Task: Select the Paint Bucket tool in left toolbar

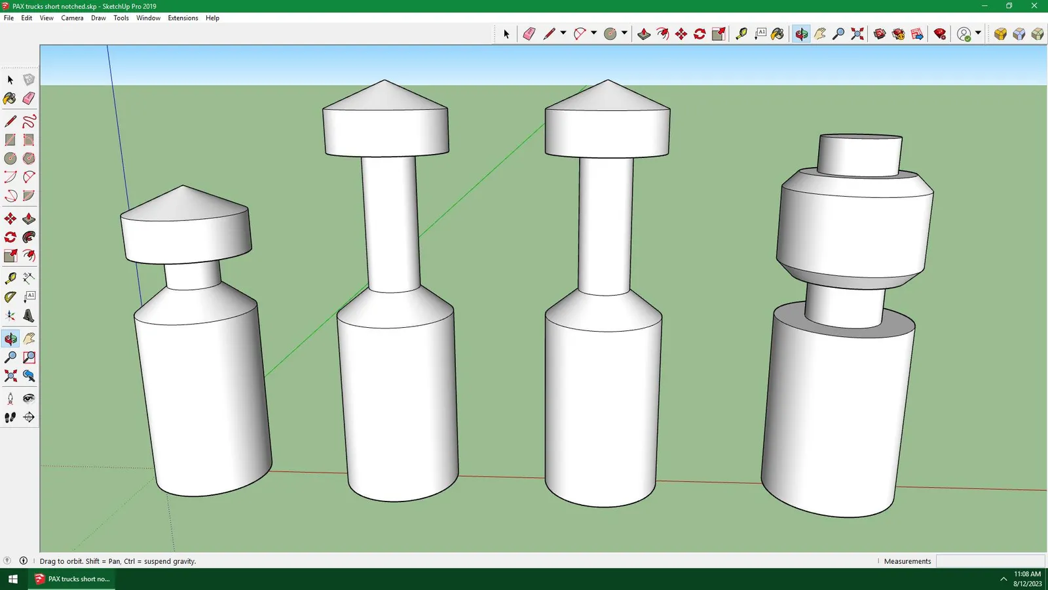Action: (10, 98)
